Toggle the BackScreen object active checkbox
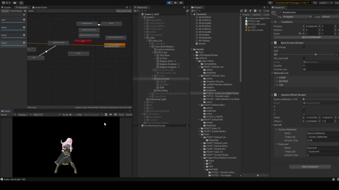Screen dimensions: 339x190 280,12
